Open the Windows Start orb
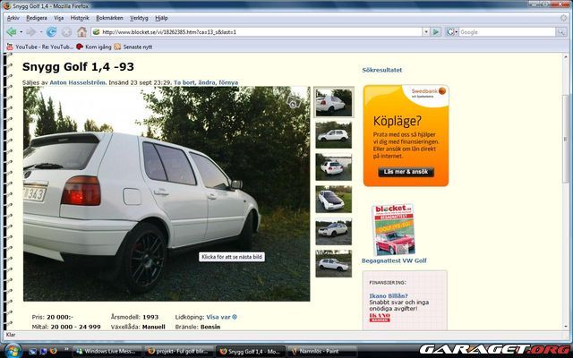 (x=11, y=350)
